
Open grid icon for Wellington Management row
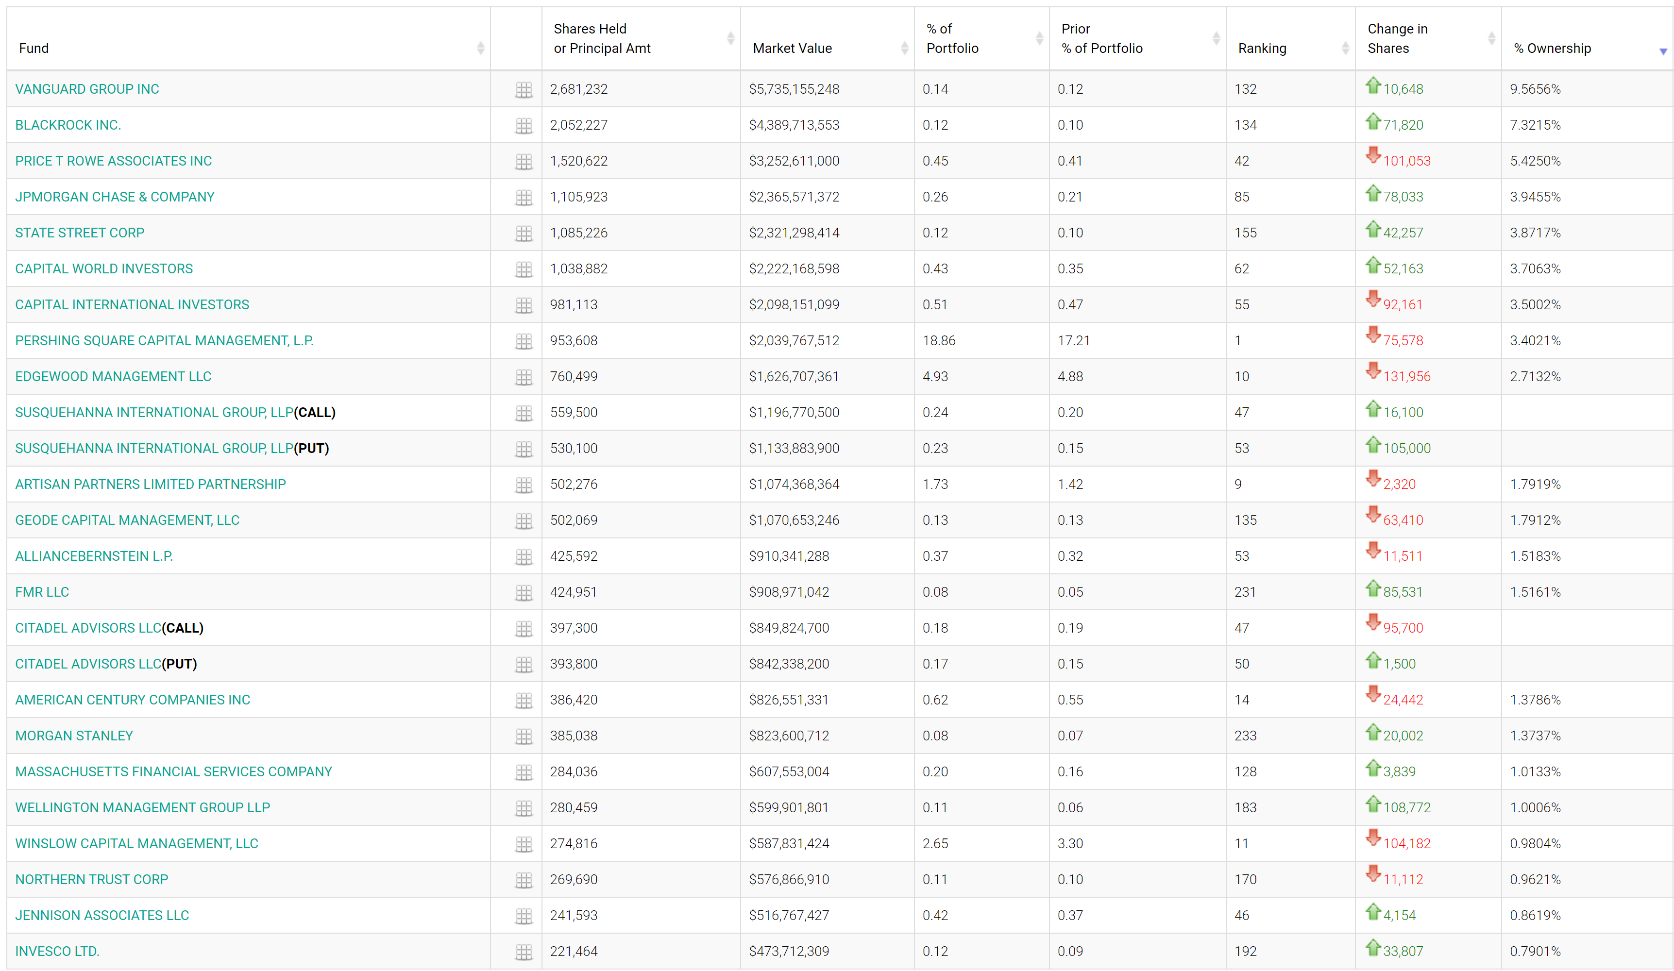click(x=524, y=807)
